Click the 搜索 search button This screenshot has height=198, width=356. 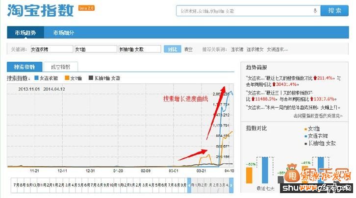tap(334, 11)
